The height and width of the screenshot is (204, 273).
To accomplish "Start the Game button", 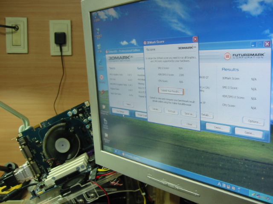I will tap(248, 133).
